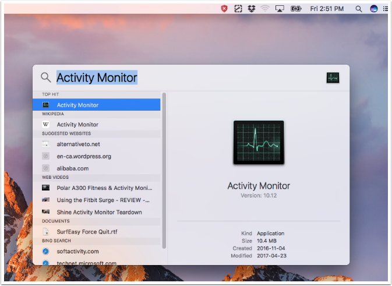Select the alternativeto.net suggested website
Screen dimensions: 392x286
click(x=97, y=144)
